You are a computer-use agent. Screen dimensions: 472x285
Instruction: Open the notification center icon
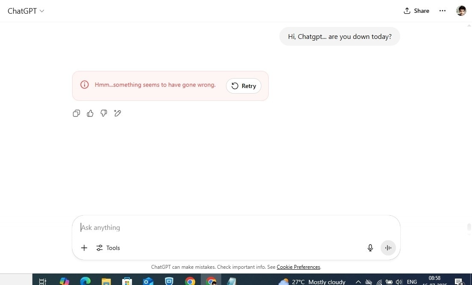tap(458, 282)
